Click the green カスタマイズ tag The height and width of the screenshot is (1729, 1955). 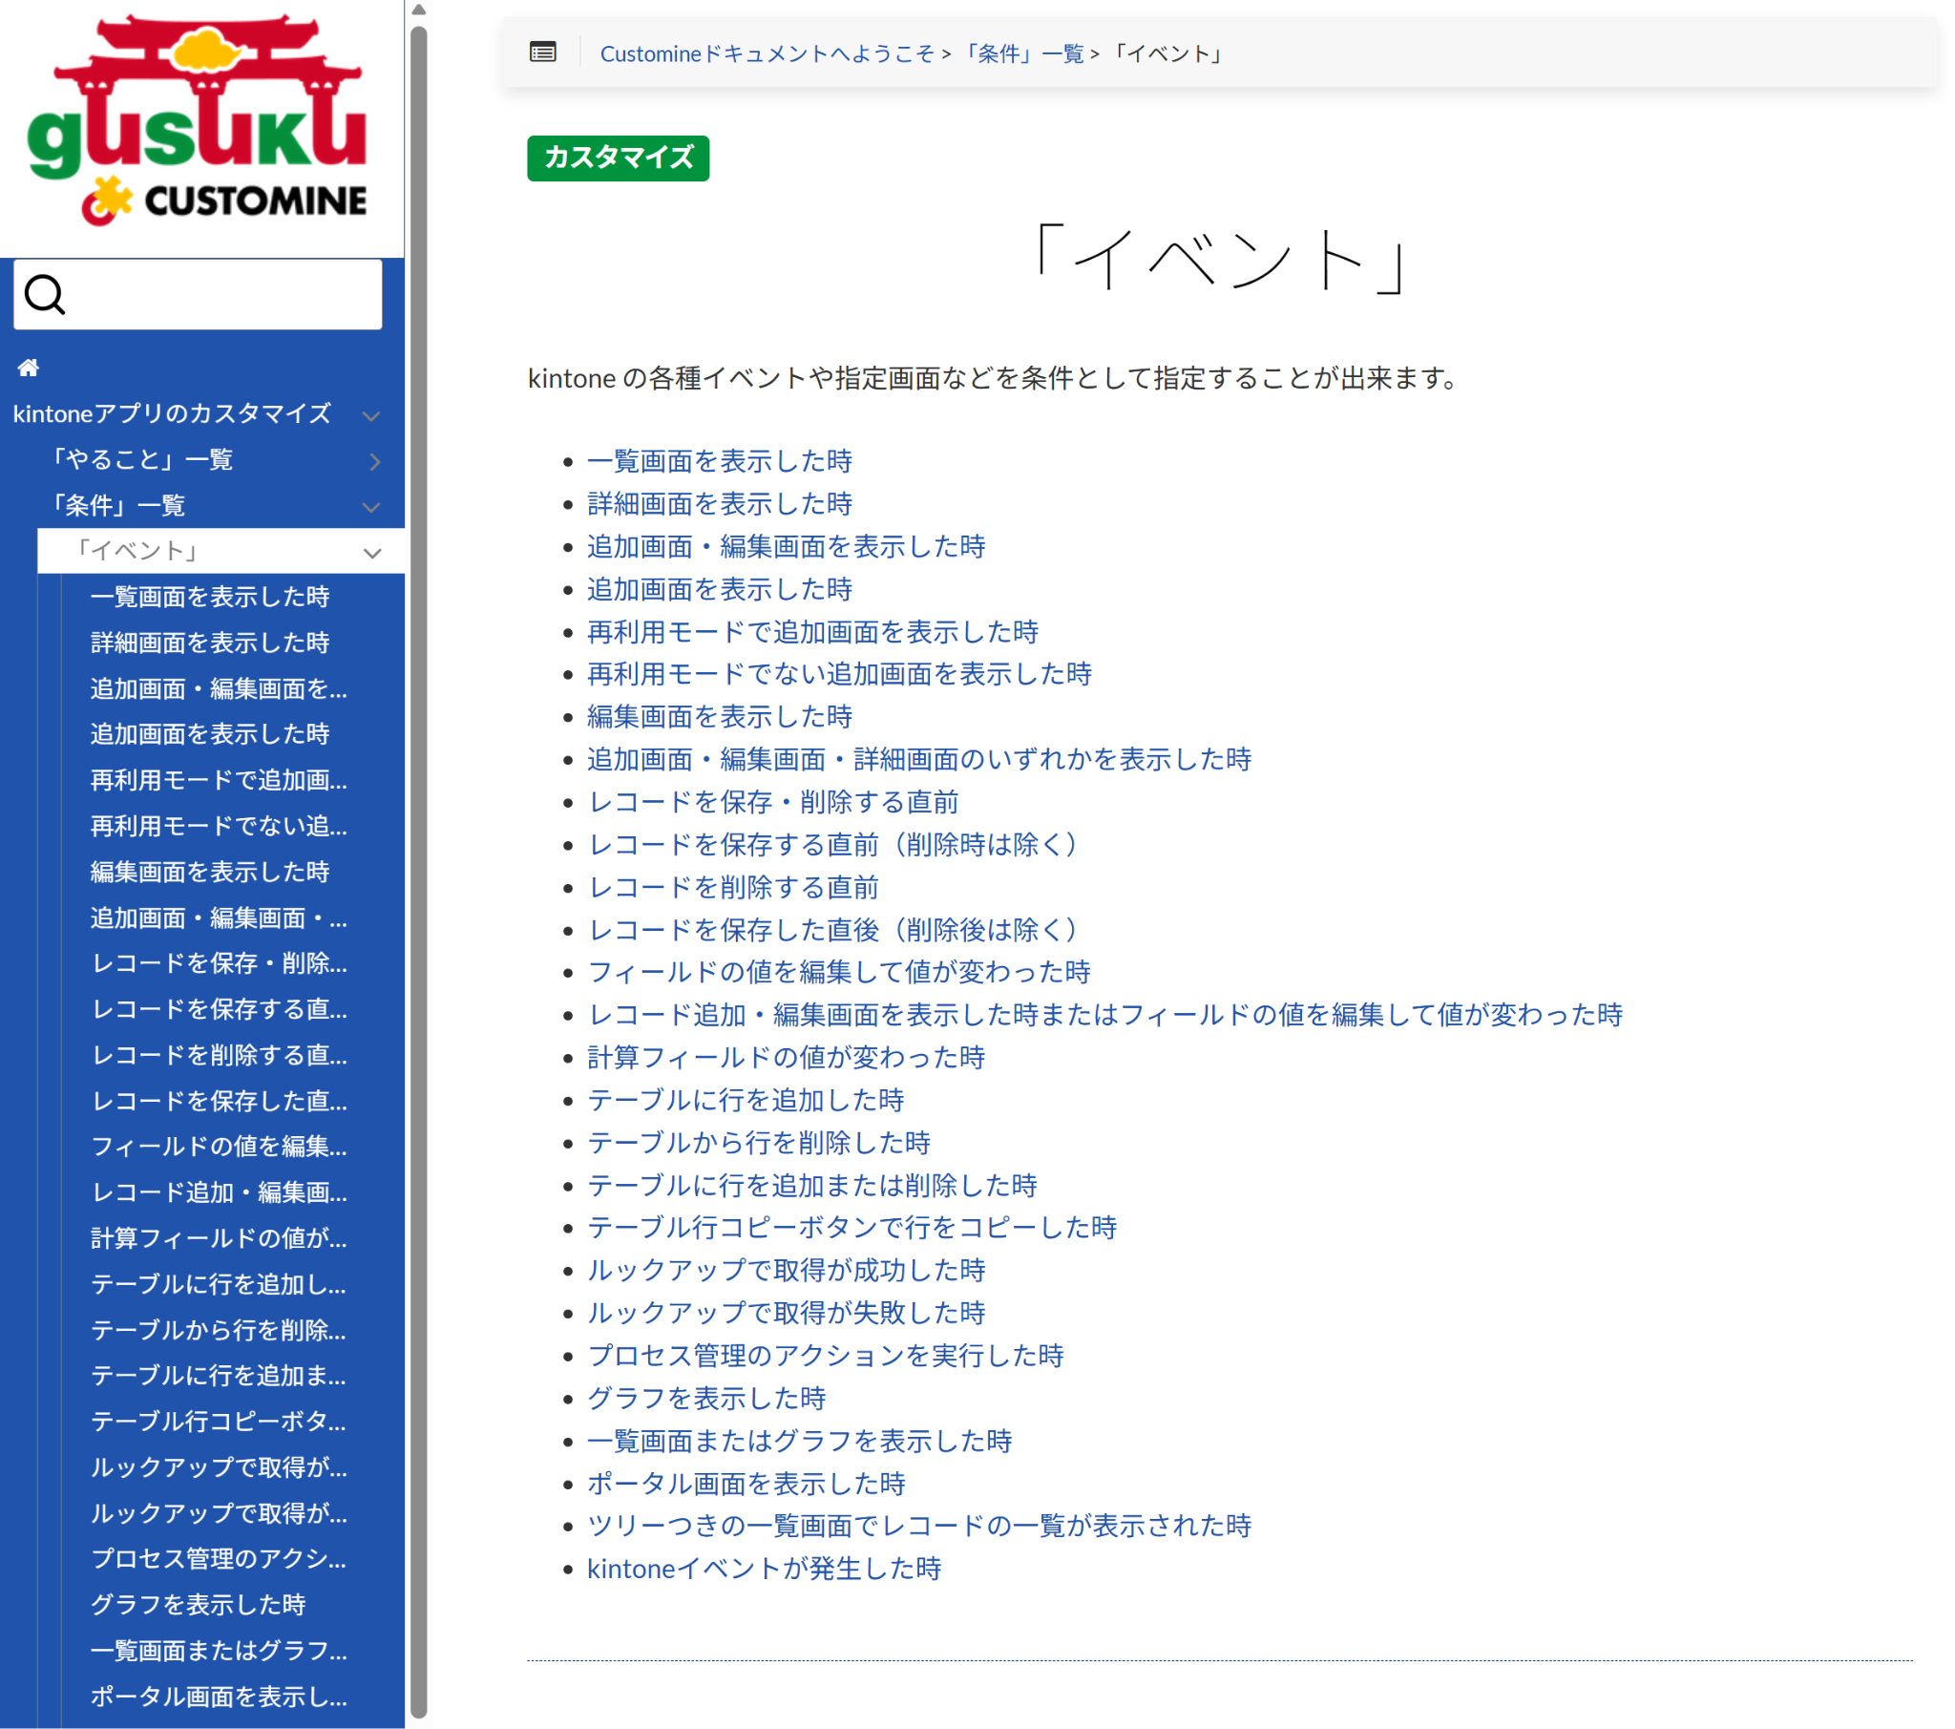(618, 158)
